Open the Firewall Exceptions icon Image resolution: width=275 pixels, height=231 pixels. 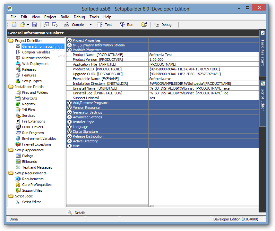click(x=18, y=144)
